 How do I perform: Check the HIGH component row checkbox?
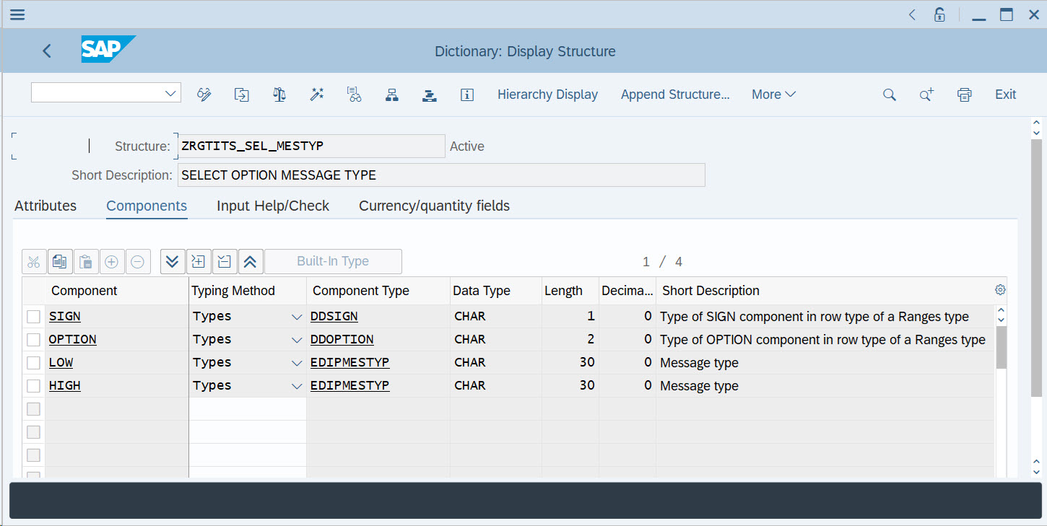click(33, 386)
